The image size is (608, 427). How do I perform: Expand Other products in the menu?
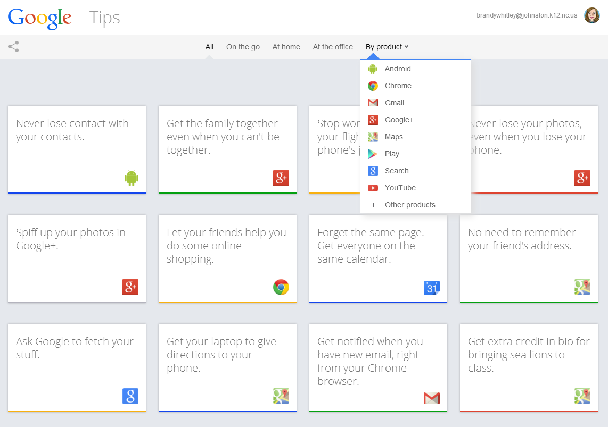[416, 205]
